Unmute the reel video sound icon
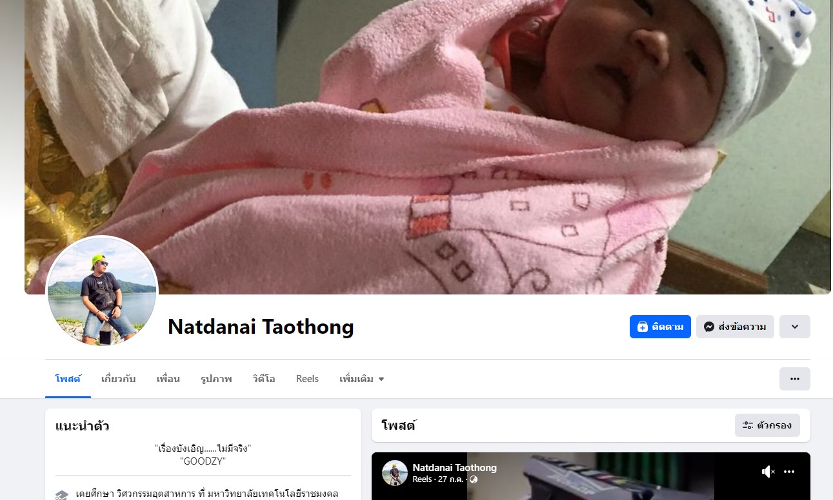Image resolution: width=833 pixels, height=500 pixels. tap(768, 472)
